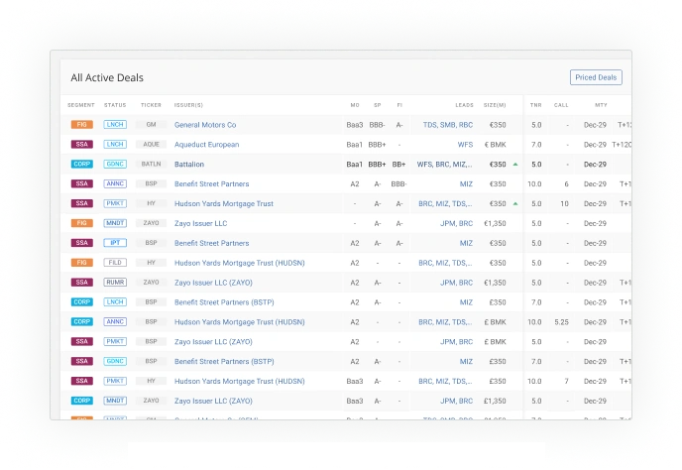The height and width of the screenshot is (470, 682).
Task: Select BBB+ S&P rating in Aqueduct row
Action: [x=377, y=145]
